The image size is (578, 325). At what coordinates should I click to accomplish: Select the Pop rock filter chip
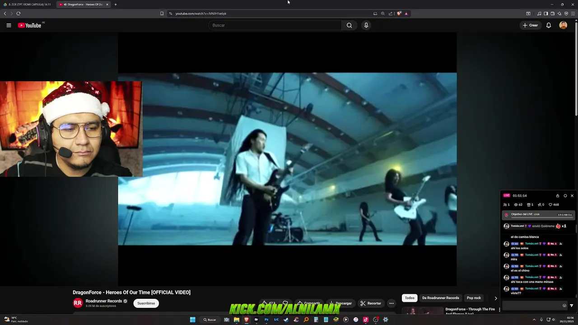(x=474, y=298)
